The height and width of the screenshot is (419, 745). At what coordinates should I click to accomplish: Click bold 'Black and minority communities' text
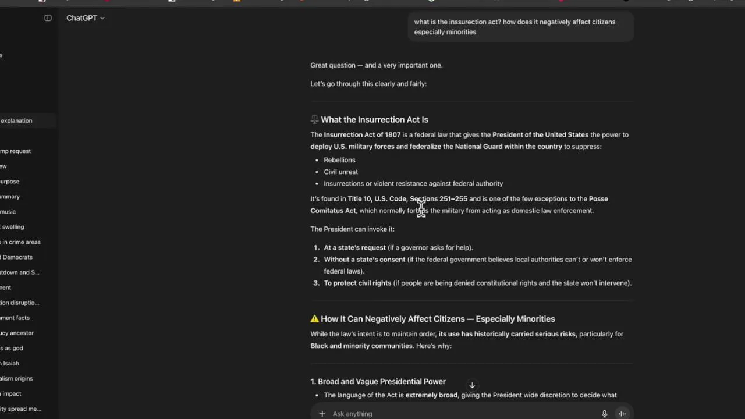(361, 345)
